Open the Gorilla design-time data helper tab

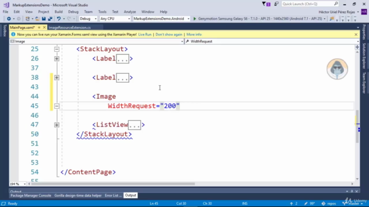point(78,195)
